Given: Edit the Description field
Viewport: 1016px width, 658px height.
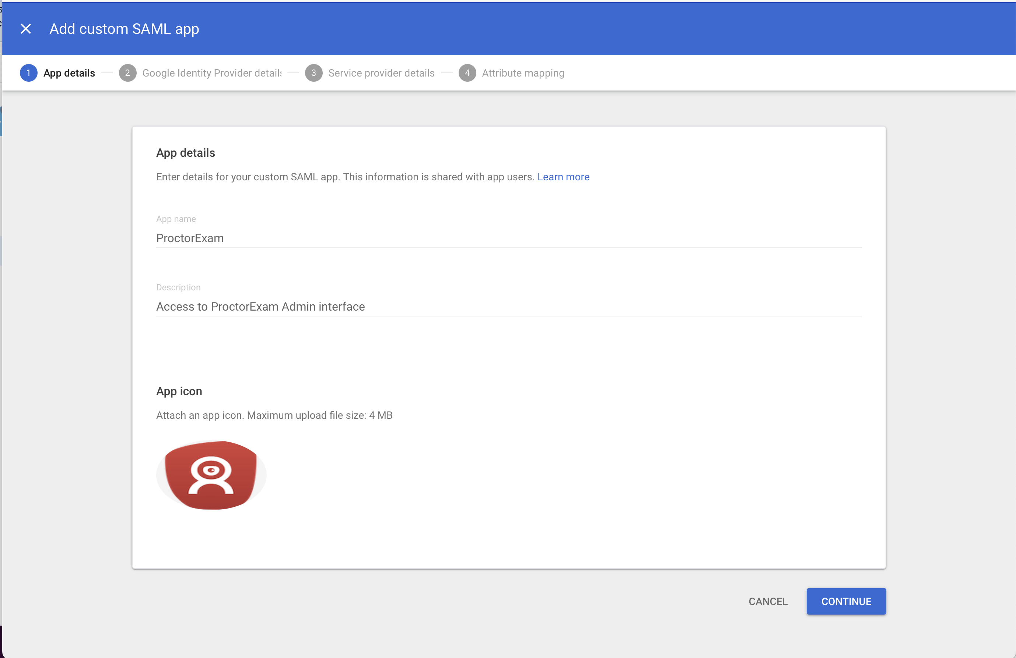Looking at the screenshot, I should pyautogui.click(x=509, y=307).
